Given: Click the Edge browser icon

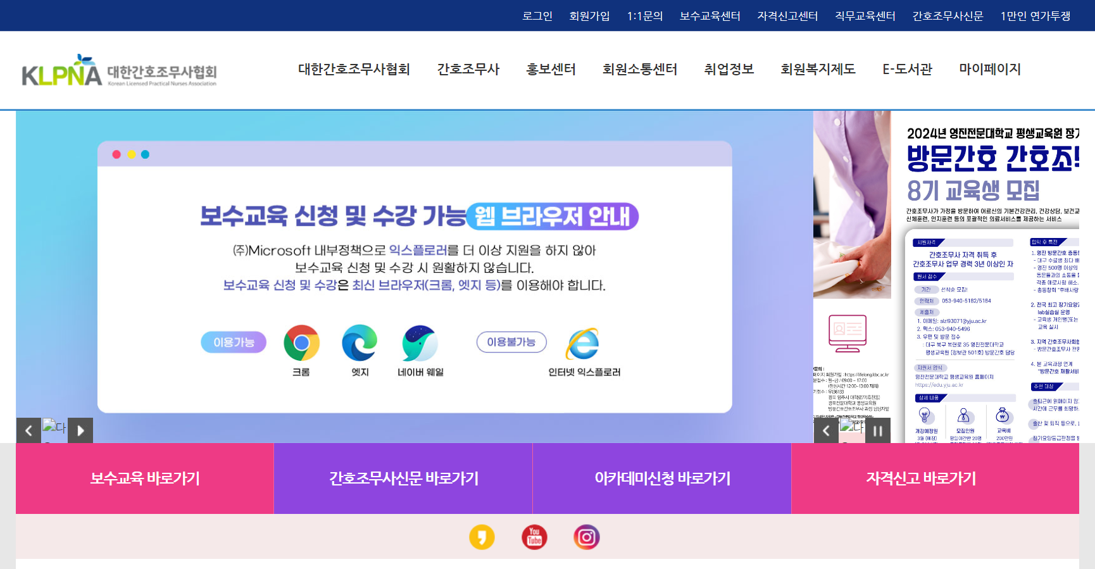Looking at the screenshot, I should [x=360, y=343].
